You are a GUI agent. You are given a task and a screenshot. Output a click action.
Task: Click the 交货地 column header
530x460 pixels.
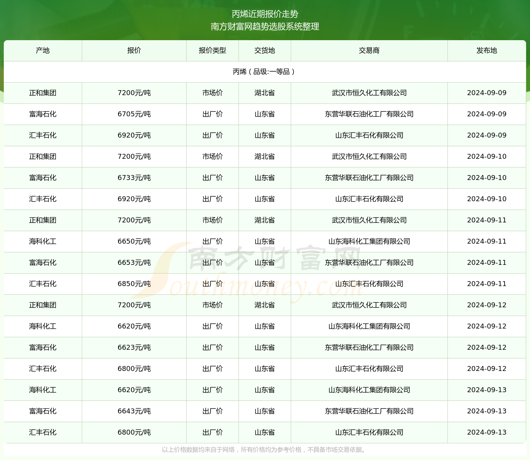point(265,50)
